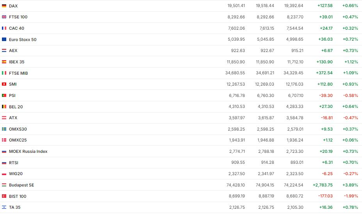The height and width of the screenshot is (215, 362).
Task: Open the Budapest SE index page
Action: [x=21, y=185]
